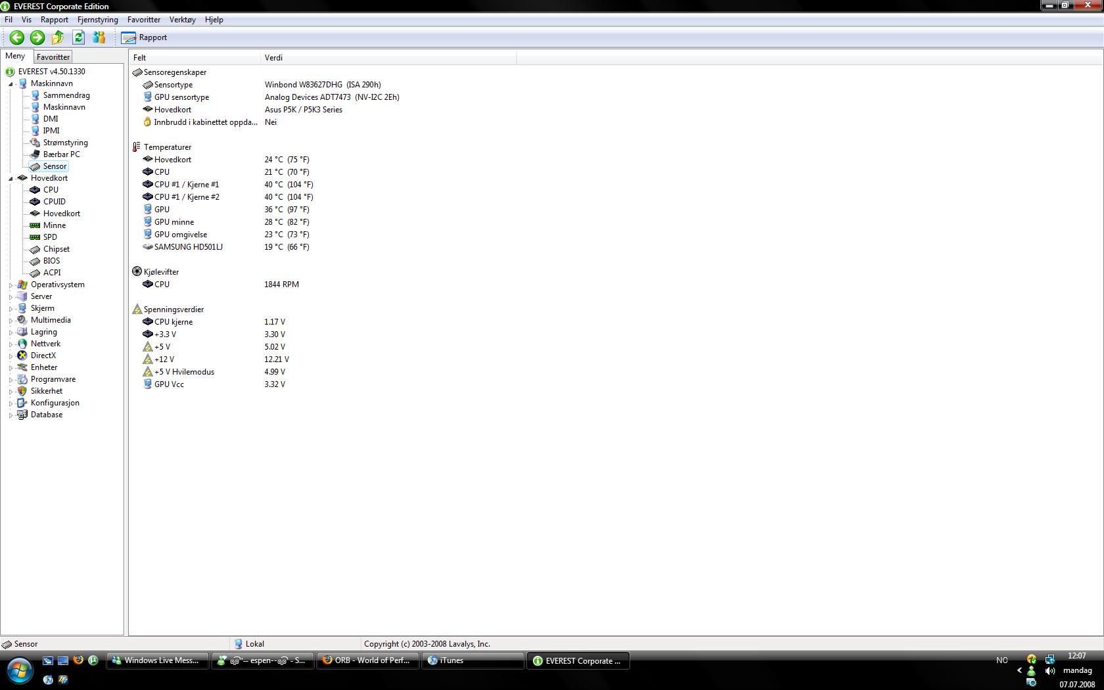The width and height of the screenshot is (1104, 690).
Task: Click the Refresh toolbar icon
Action: 79,37
